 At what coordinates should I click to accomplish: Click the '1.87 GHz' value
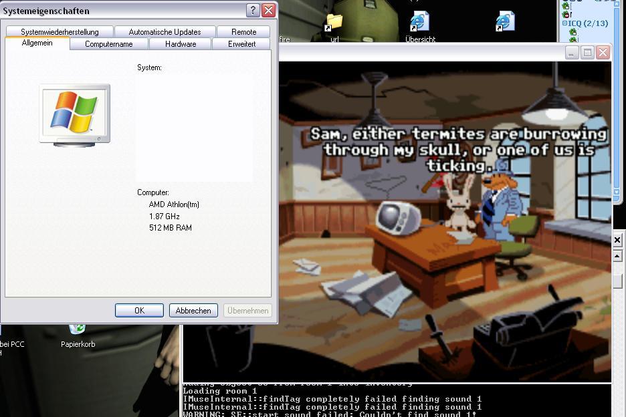click(x=164, y=217)
